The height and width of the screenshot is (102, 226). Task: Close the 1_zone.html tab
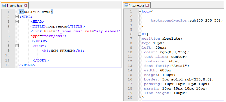pyautogui.click(x=25, y=6)
